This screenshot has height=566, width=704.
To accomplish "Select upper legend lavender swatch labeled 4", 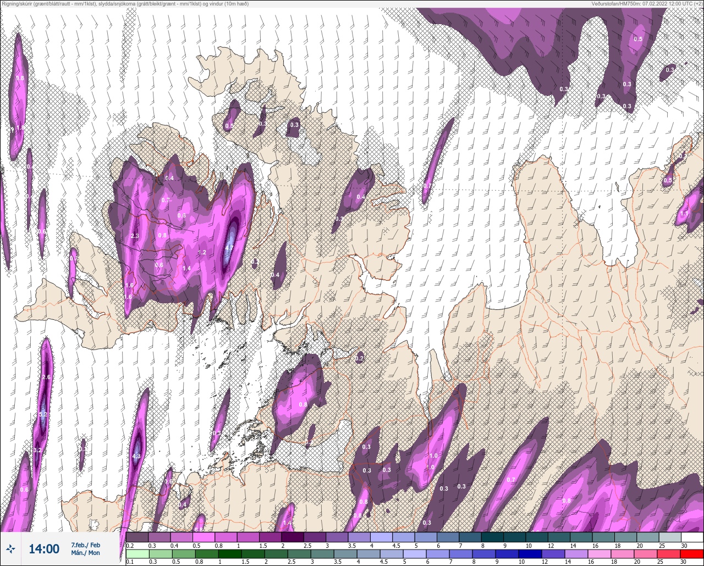I will tap(381, 537).
